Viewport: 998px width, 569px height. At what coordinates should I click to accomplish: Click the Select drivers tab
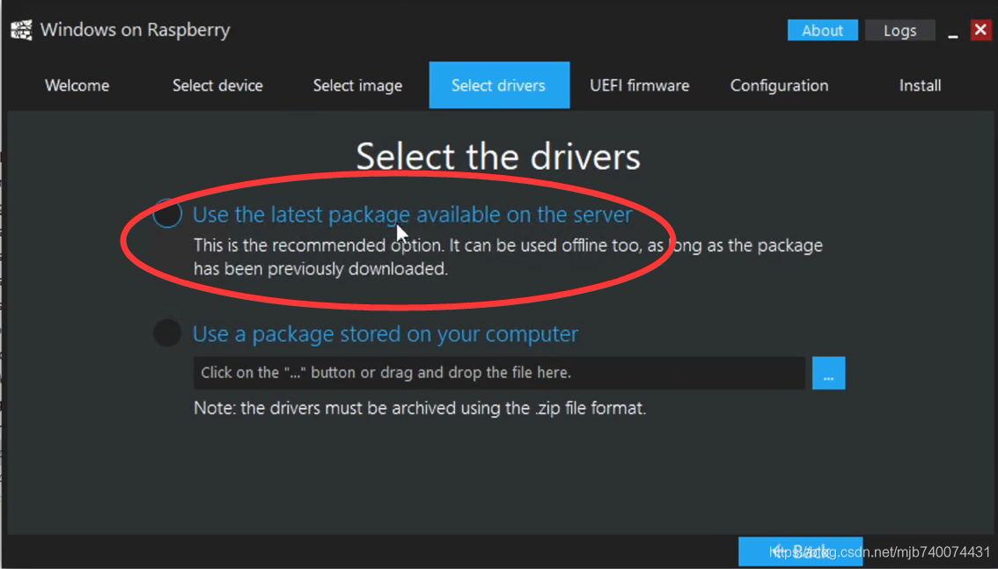tap(498, 85)
